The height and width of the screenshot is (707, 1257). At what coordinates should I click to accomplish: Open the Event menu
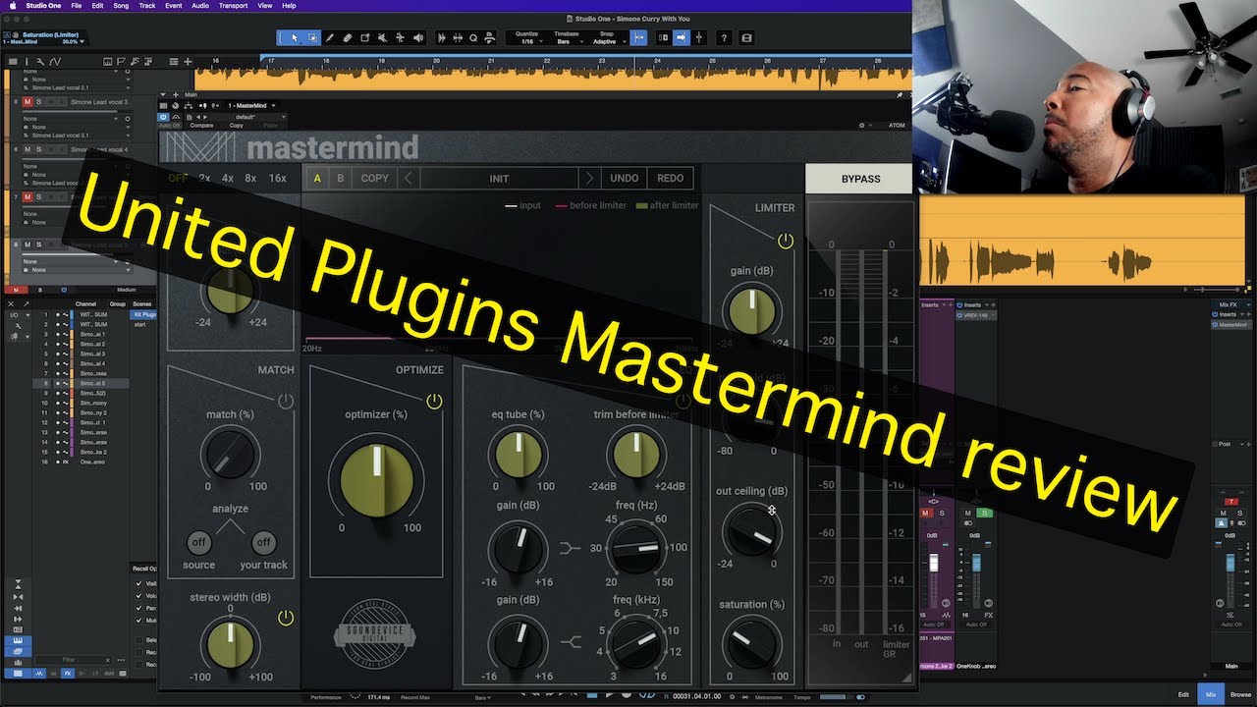[174, 6]
